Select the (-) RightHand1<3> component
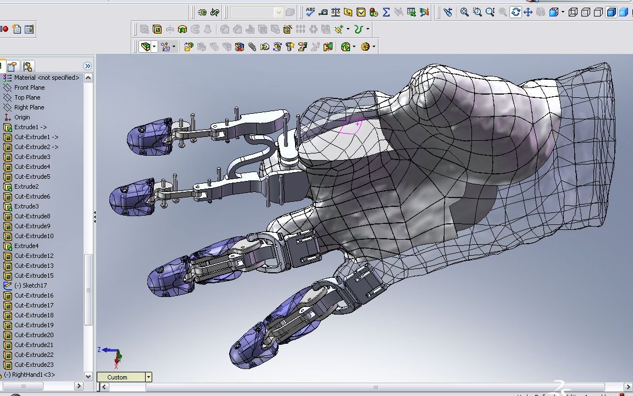The image size is (633, 396). (33, 375)
